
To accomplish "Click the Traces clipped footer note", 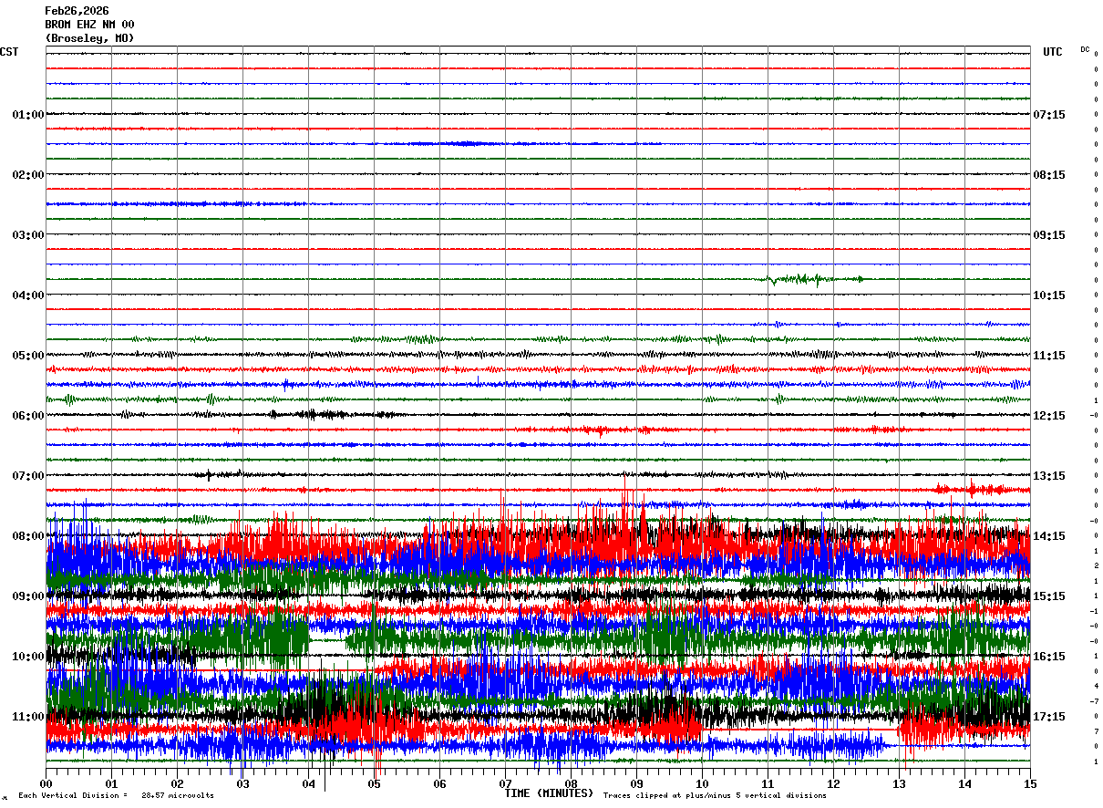I will coord(715,796).
